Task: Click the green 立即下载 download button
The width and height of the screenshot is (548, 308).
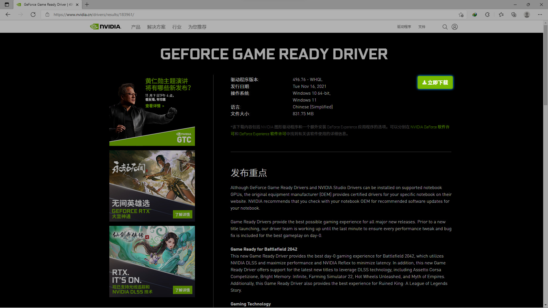Action: [435, 82]
